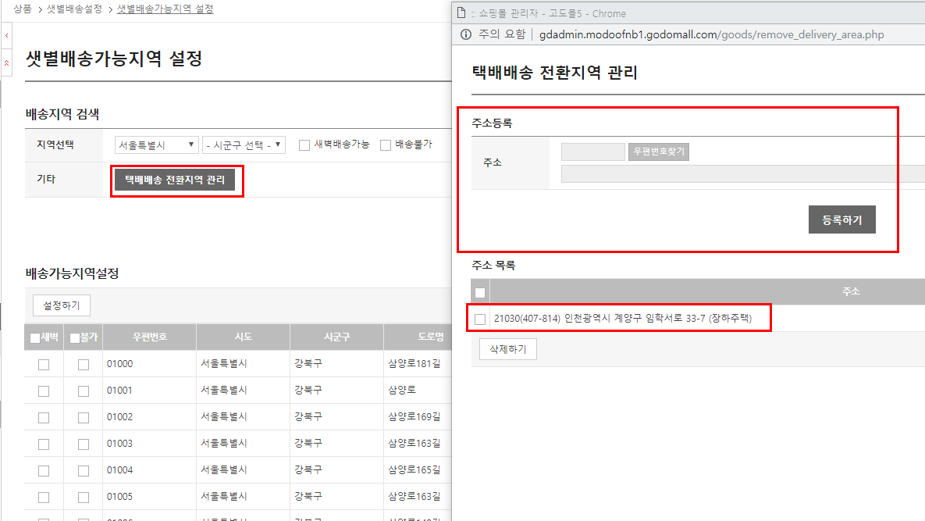Screen dimensions: 925x521
Task: Toggle select-all 불가 checkbox in table header
Action: [x=75, y=338]
